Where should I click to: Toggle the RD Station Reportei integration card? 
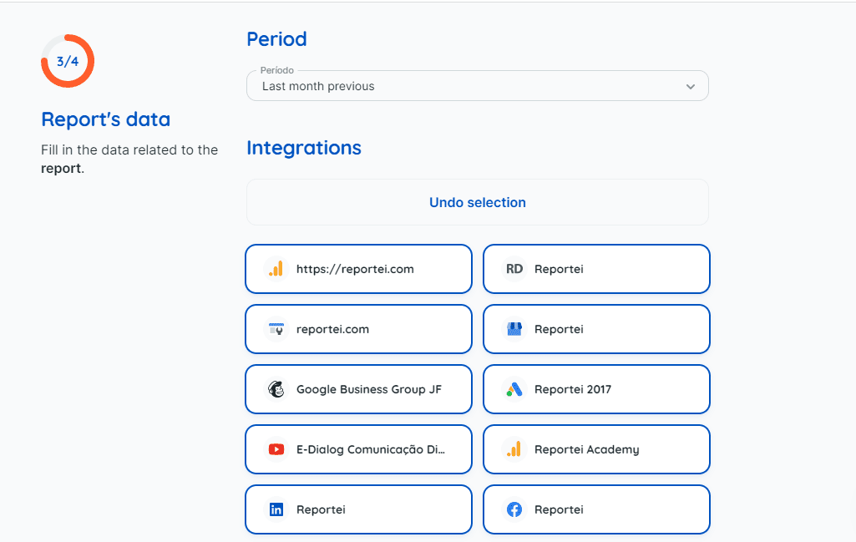coord(596,269)
